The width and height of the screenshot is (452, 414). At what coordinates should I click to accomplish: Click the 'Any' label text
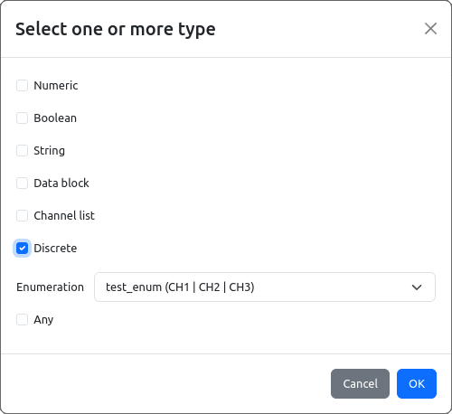[43, 320]
